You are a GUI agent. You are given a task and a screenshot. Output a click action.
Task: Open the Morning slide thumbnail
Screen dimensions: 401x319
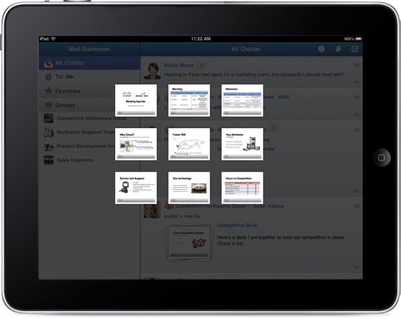189,100
